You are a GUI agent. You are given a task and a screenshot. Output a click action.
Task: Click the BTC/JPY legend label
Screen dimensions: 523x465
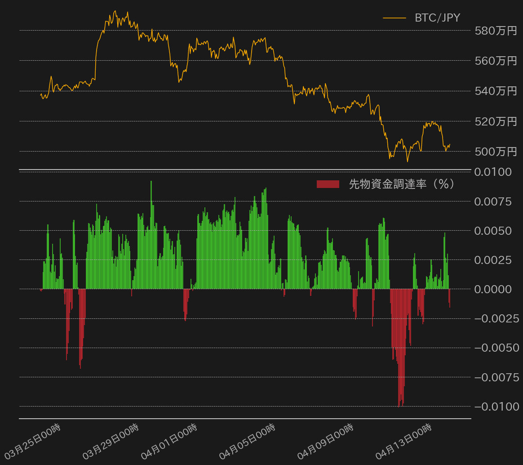tap(437, 18)
